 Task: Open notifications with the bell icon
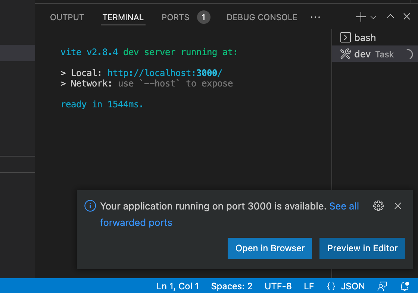tap(405, 286)
